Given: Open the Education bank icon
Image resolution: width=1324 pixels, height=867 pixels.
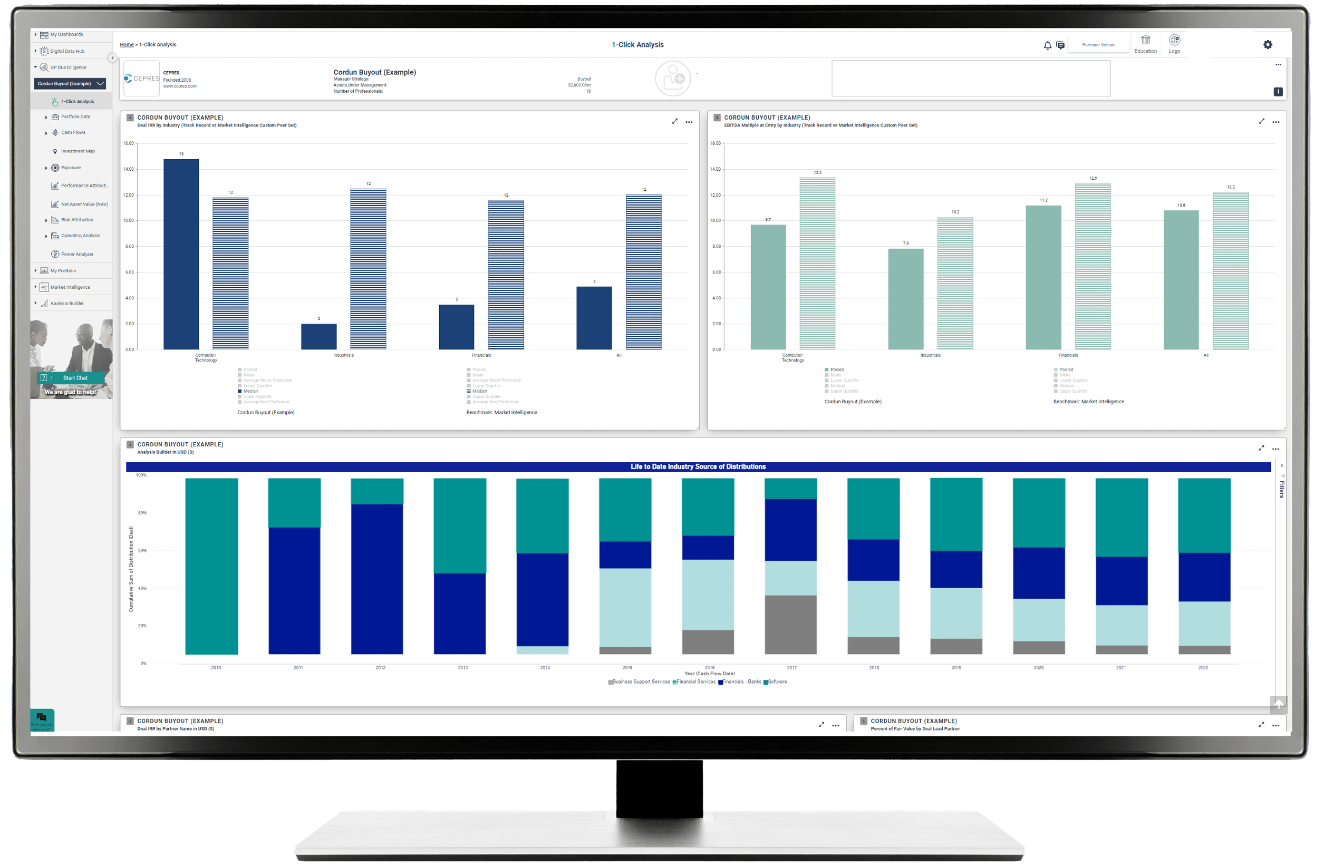Looking at the screenshot, I should pos(1145,40).
